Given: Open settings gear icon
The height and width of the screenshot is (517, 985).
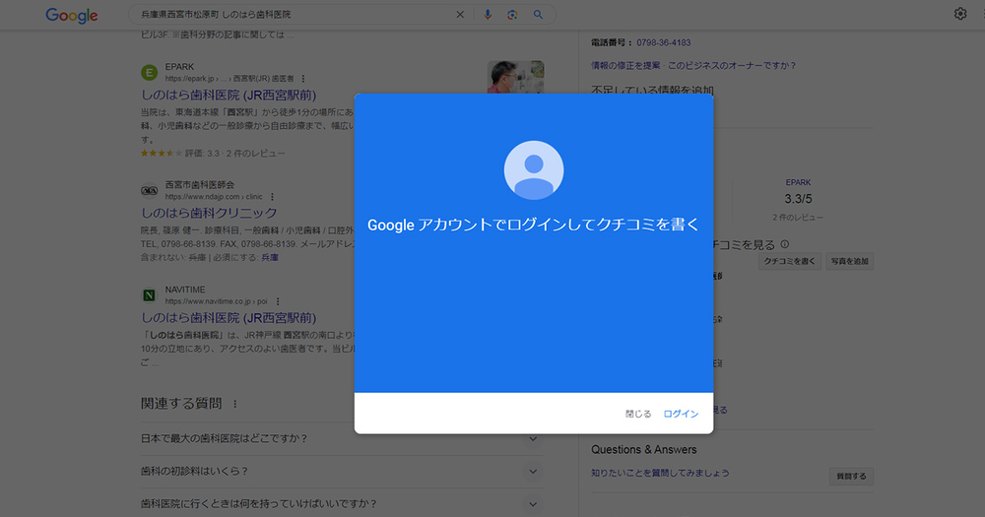Looking at the screenshot, I should (x=960, y=14).
